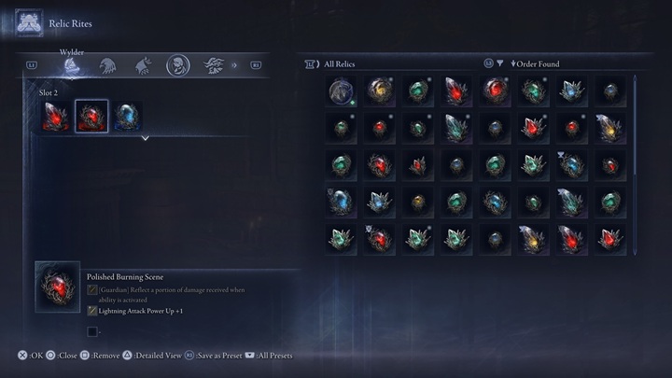
Task: Show more characters with double arrow
Action: tap(234, 65)
